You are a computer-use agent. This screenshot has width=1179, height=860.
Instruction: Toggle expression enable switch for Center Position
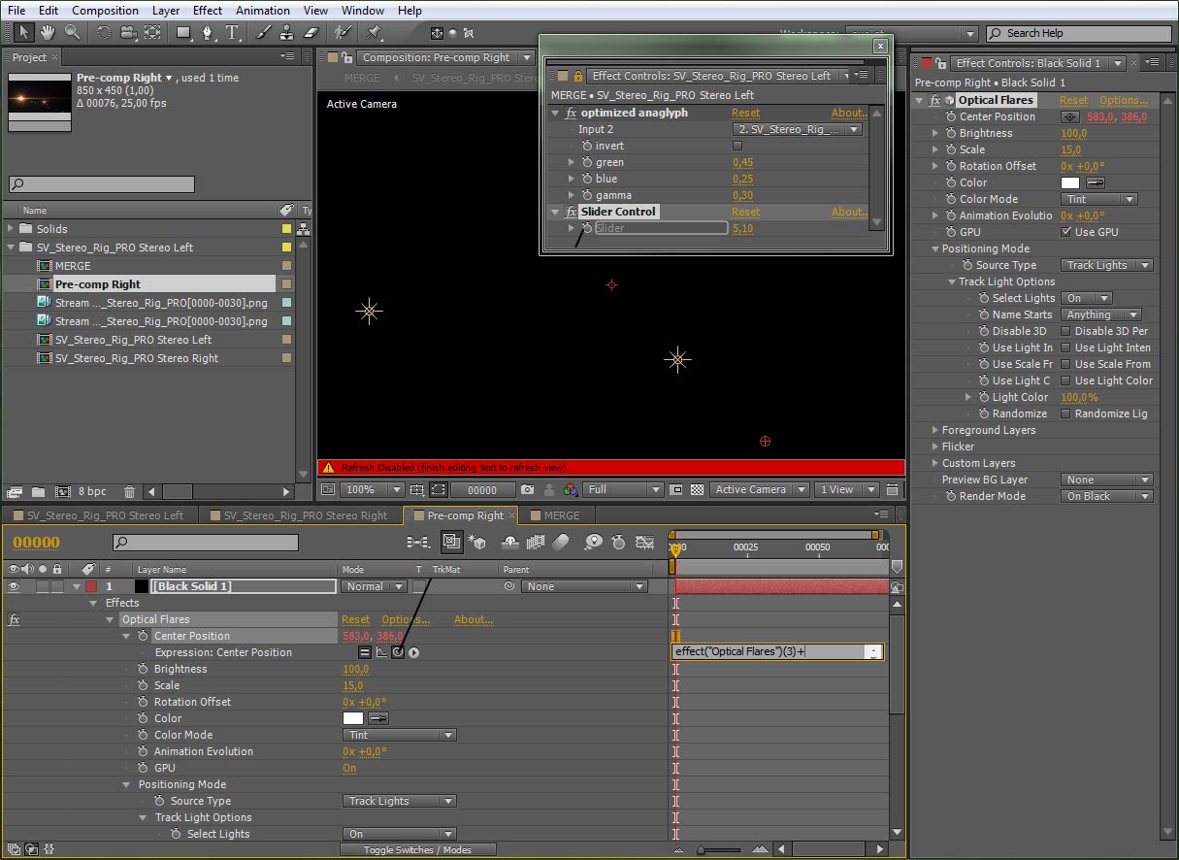click(x=364, y=652)
